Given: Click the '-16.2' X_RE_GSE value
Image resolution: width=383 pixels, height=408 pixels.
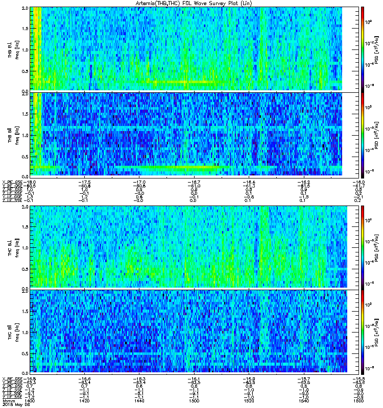Looking at the screenshot, I should 304,182.
